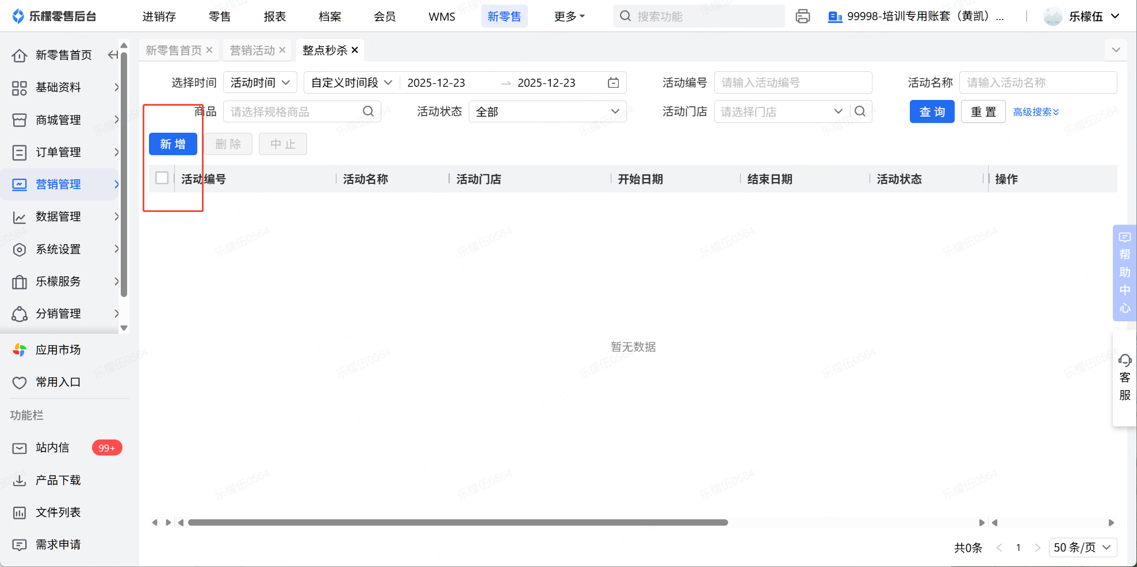Expand 高级搜索 advanced search options
This screenshot has width=1137, height=567.
point(1036,112)
